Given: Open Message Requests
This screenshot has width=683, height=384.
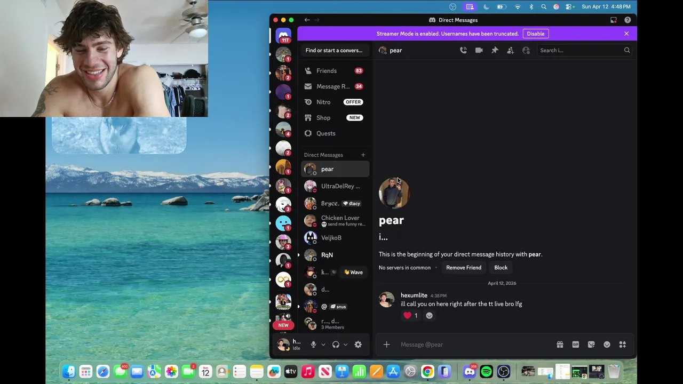Looking at the screenshot, I should click(x=335, y=86).
